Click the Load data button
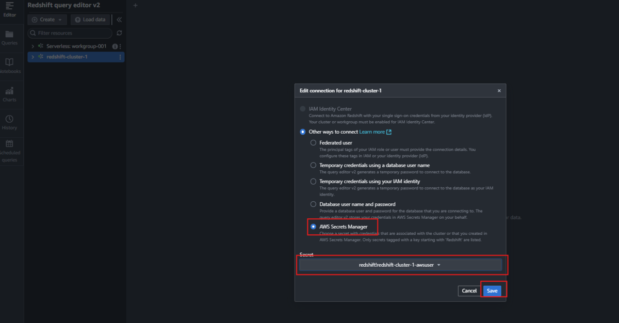 90,20
